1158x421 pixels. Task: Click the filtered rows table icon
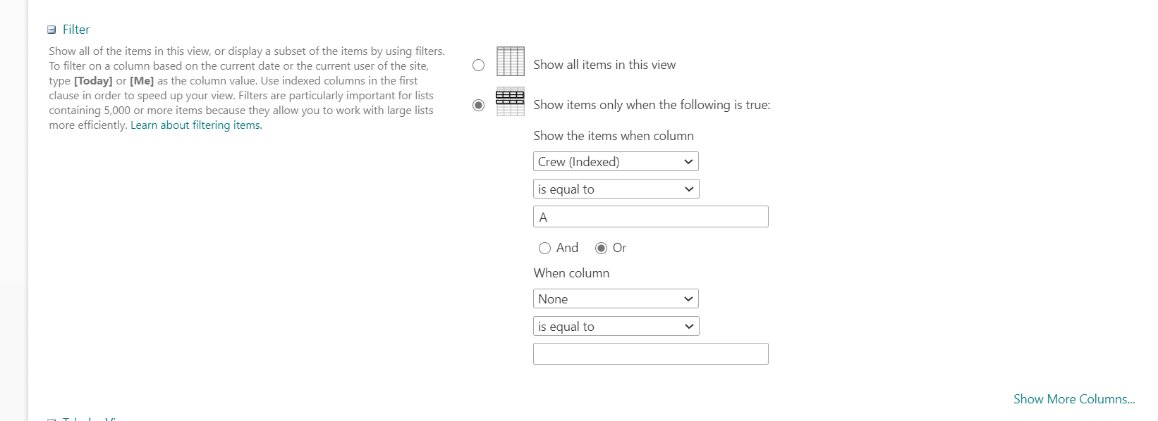coord(510,102)
